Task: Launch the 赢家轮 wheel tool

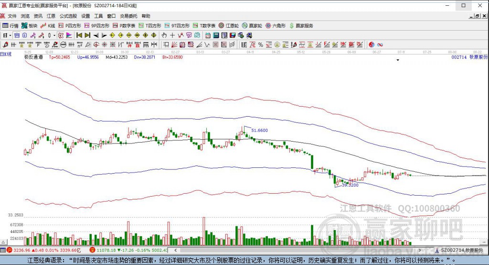Action: (252, 26)
